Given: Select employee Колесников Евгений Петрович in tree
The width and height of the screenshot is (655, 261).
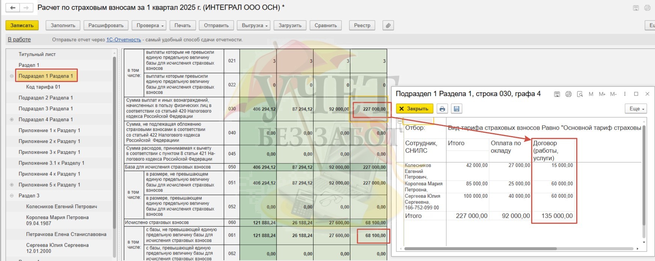Looking at the screenshot, I should (62, 207).
